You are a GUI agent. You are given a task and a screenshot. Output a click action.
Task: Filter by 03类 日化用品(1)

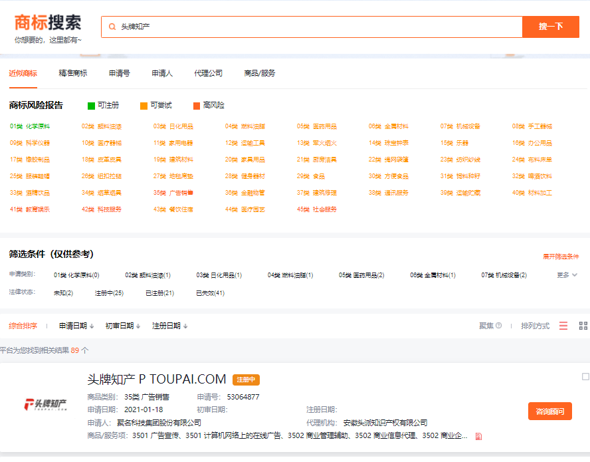click(x=219, y=275)
